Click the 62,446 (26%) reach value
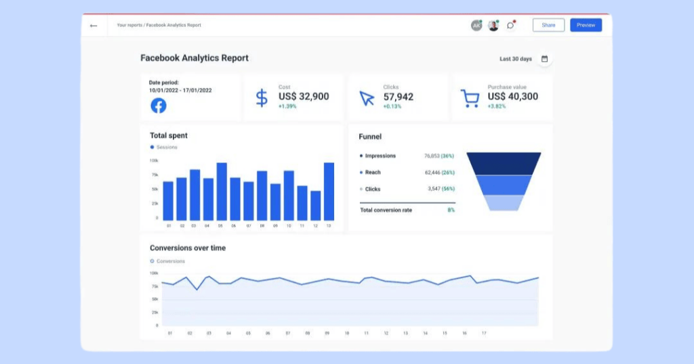This screenshot has height=364, width=694. click(x=439, y=173)
